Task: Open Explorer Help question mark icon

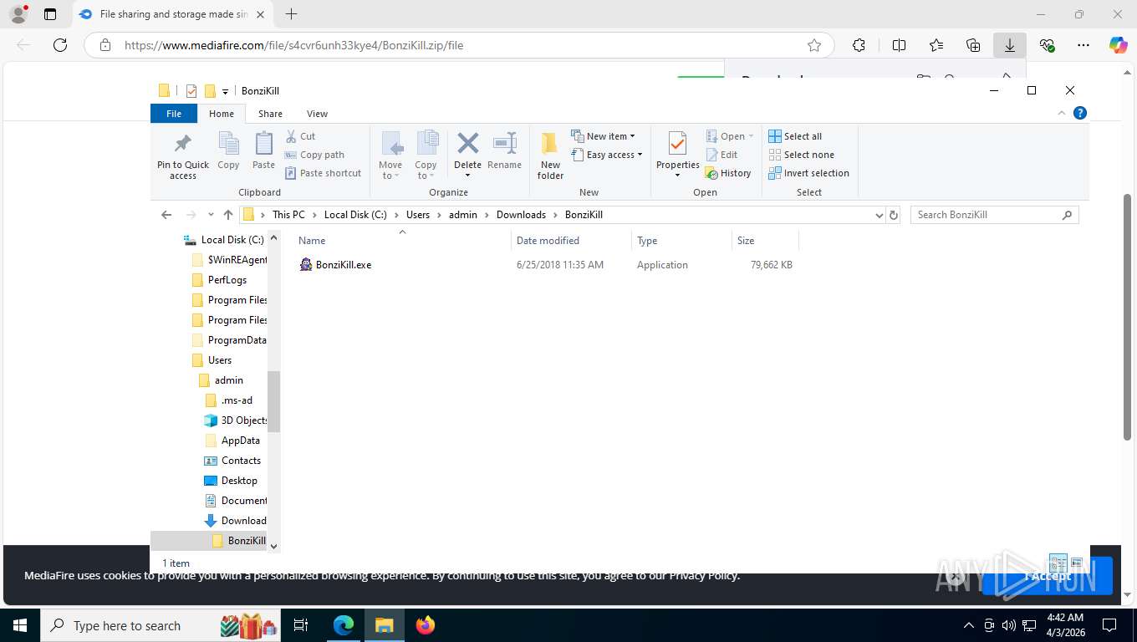Action: pyautogui.click(x=1079, y=113)
